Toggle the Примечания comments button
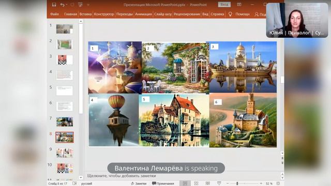Screen dimensions: 331x186 point(163,184)
